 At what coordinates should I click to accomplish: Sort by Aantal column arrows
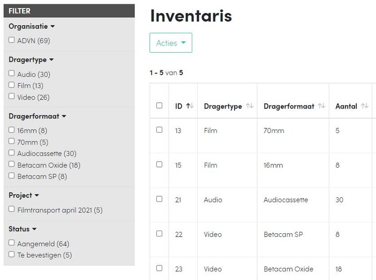pos(365,106)
